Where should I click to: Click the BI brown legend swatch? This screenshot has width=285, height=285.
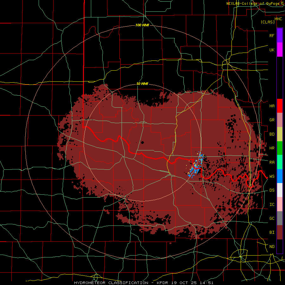(280, 232)
